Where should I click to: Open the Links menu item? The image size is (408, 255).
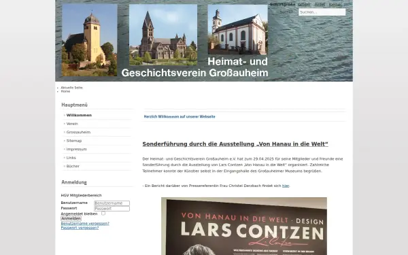[71, 158]
